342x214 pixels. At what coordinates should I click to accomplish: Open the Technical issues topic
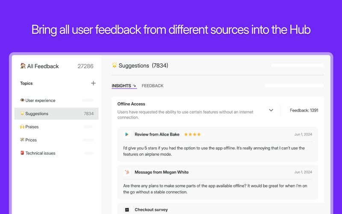56,153
